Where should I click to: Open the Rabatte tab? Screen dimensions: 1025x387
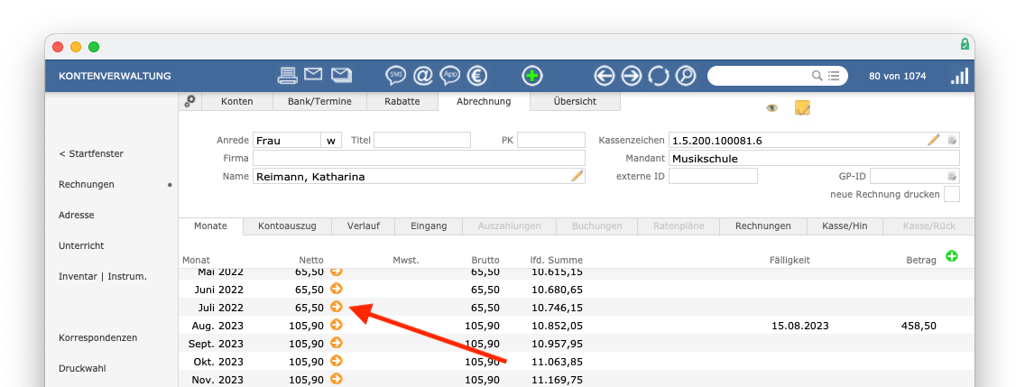click(x=402, y=101)
